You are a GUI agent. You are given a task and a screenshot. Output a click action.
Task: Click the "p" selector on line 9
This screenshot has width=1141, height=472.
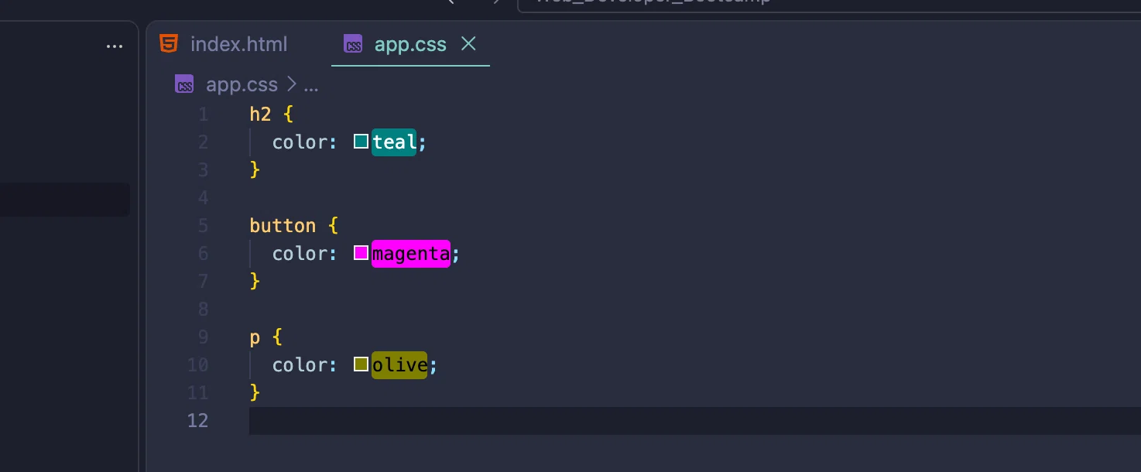pos(255,338)
